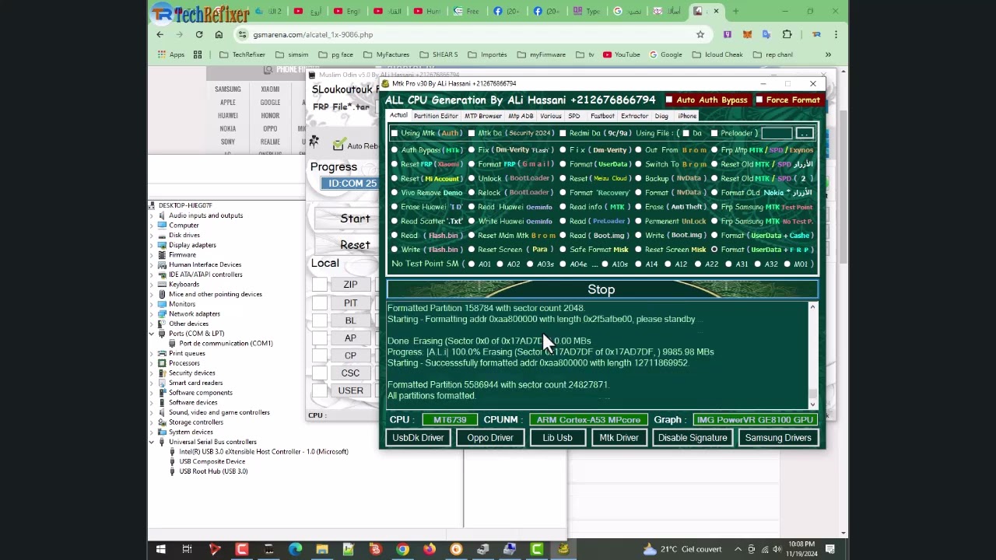Click the log area down scroll arrow
Viewport: 996px width, 560px height.
(x=813, y=404)
